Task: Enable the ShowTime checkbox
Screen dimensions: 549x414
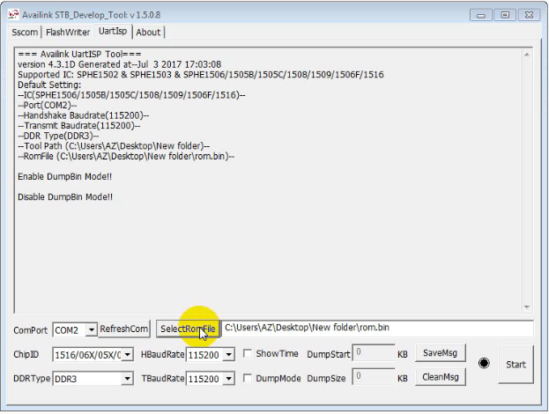Action: (x=248, y=353)
